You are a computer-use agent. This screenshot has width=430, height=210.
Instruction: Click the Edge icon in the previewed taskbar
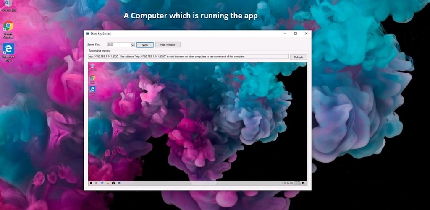[102, 183]
